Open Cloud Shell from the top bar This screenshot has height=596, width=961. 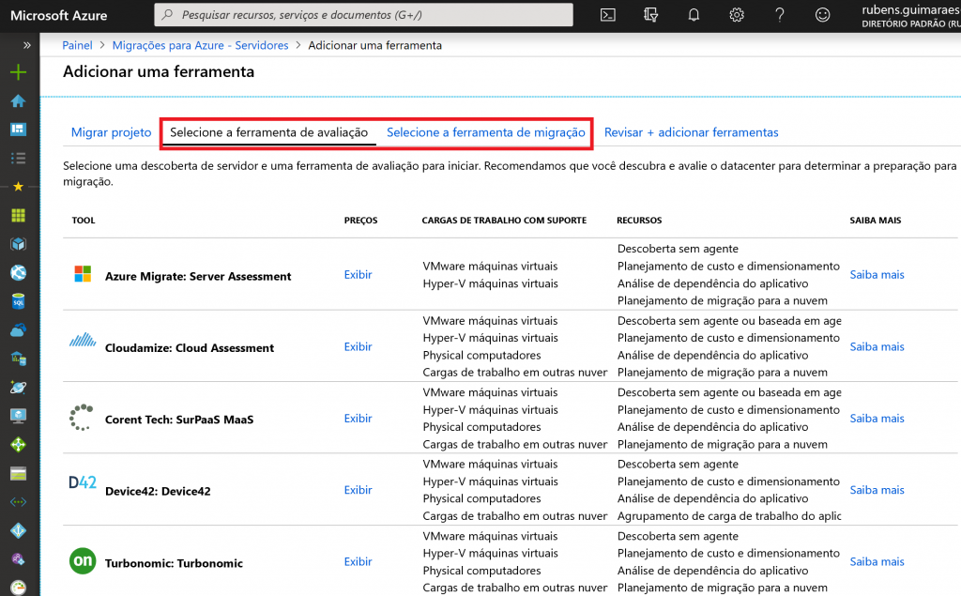(x=608, y=15)
